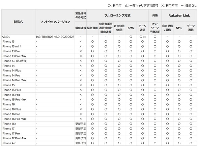
Task: Click the iPhone 14 Pro row name
Action: pos(11,76)
